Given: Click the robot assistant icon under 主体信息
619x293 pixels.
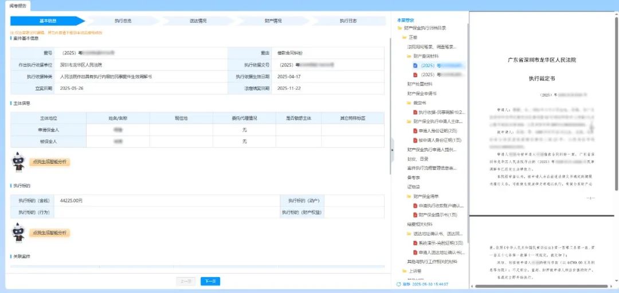Looking at the screenshot, I should coord(18,162).
